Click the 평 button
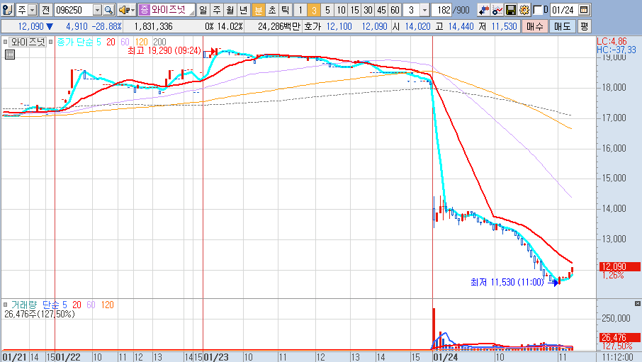 coord(585,27)
